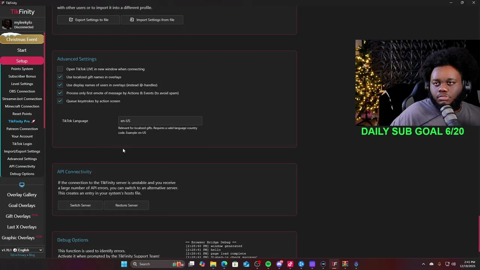480x270 pixels.
Task: Open TikFinity Pro
Action: (22, 121)
